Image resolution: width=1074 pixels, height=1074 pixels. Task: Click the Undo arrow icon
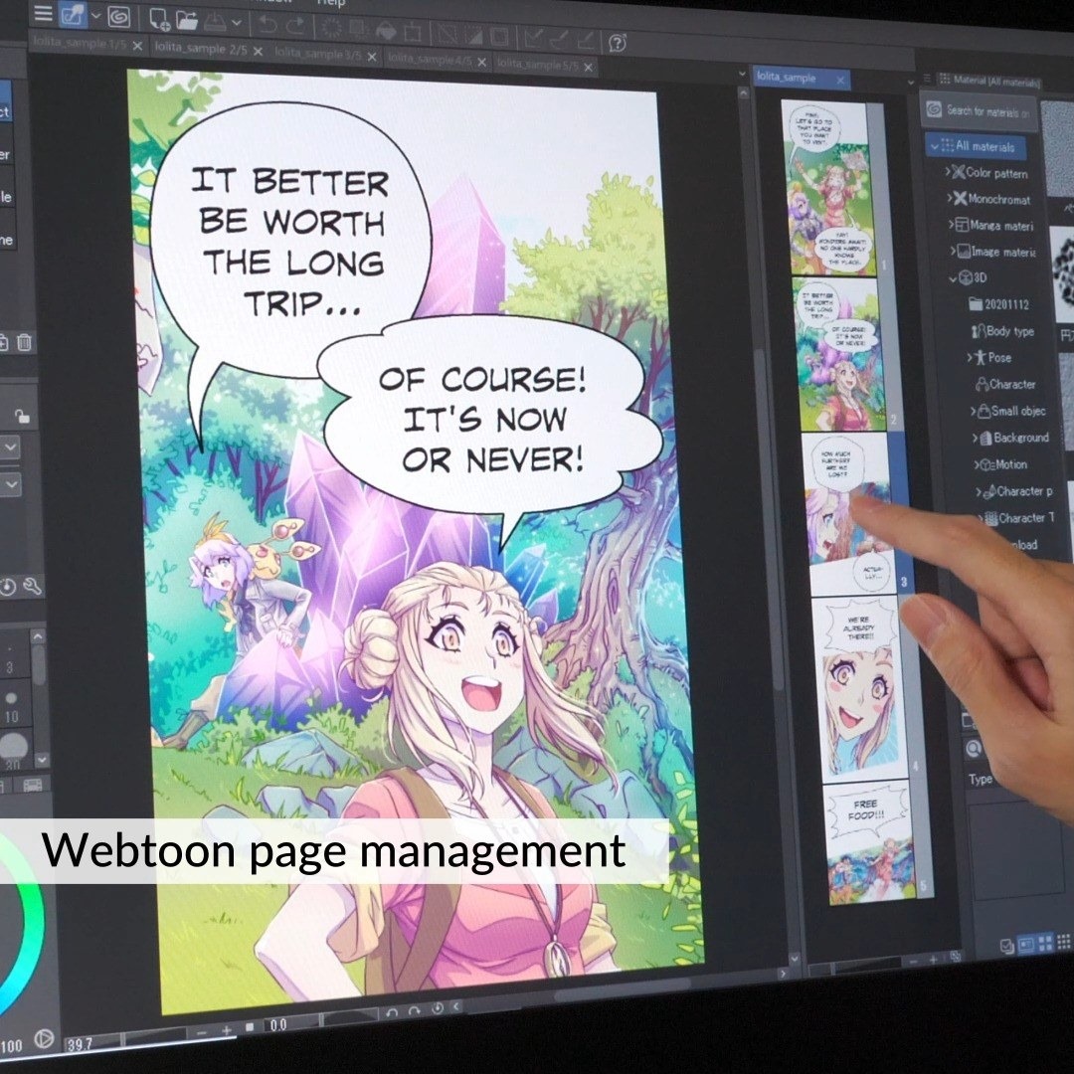pyautogui.click(x=268, y=25)
